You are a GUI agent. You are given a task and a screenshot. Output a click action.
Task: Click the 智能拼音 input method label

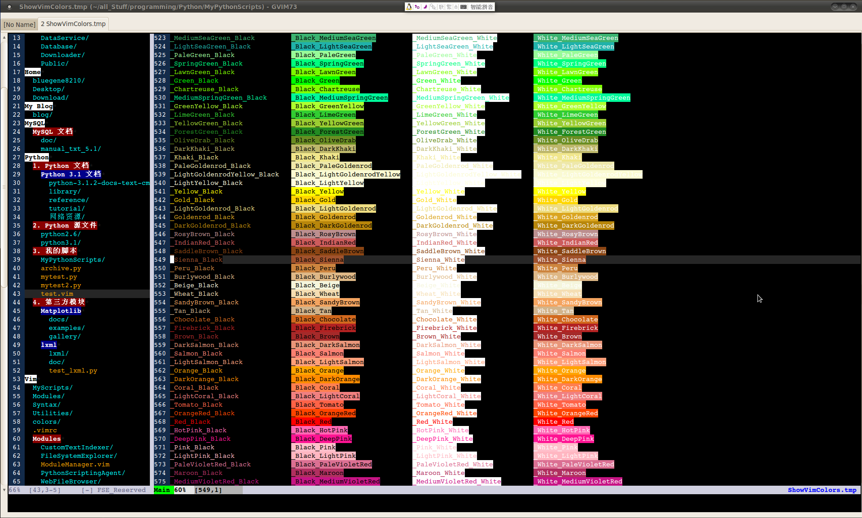[482, 7]
